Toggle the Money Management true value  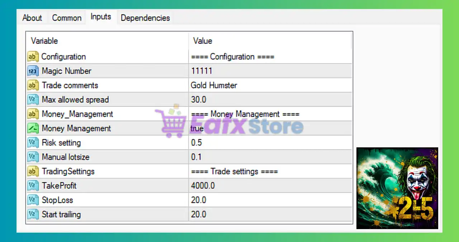(x=197, y=128)
